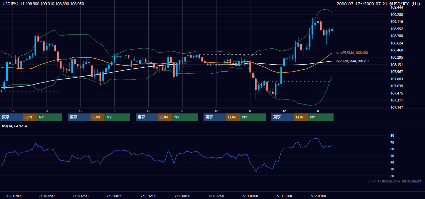Click the RSI scale value 50
Screen dimensions: 425x199
(392, 156)
